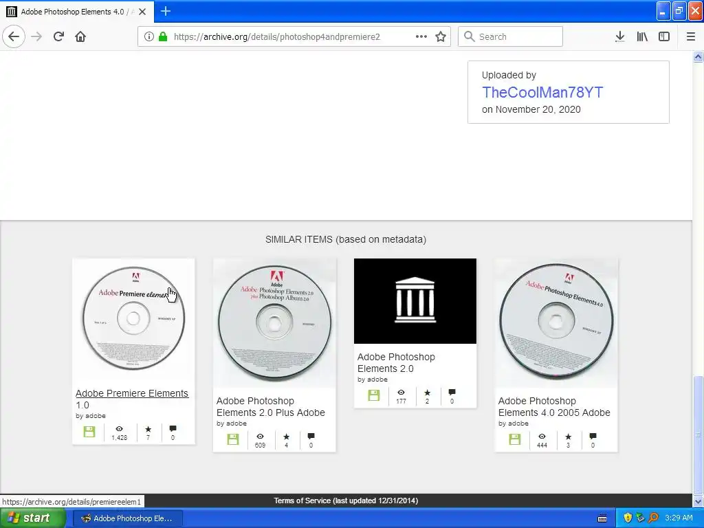Go back with the browser back arrow
This screenshot has height=528, width=704.
tap(14, 36)
